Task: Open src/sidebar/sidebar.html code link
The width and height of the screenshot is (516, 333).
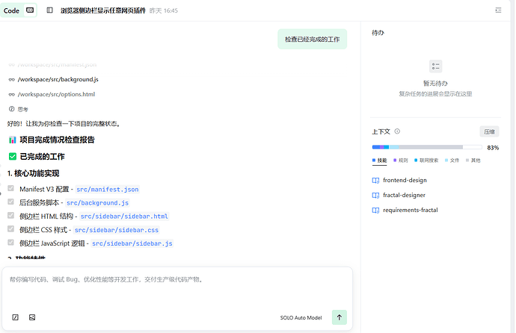Action: pyautogui.click(x=124, y=217)
